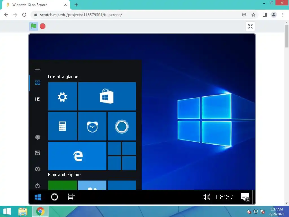
Task: Close the 'Windows 10 on Scratch' tab
Action: pos(65,5)
